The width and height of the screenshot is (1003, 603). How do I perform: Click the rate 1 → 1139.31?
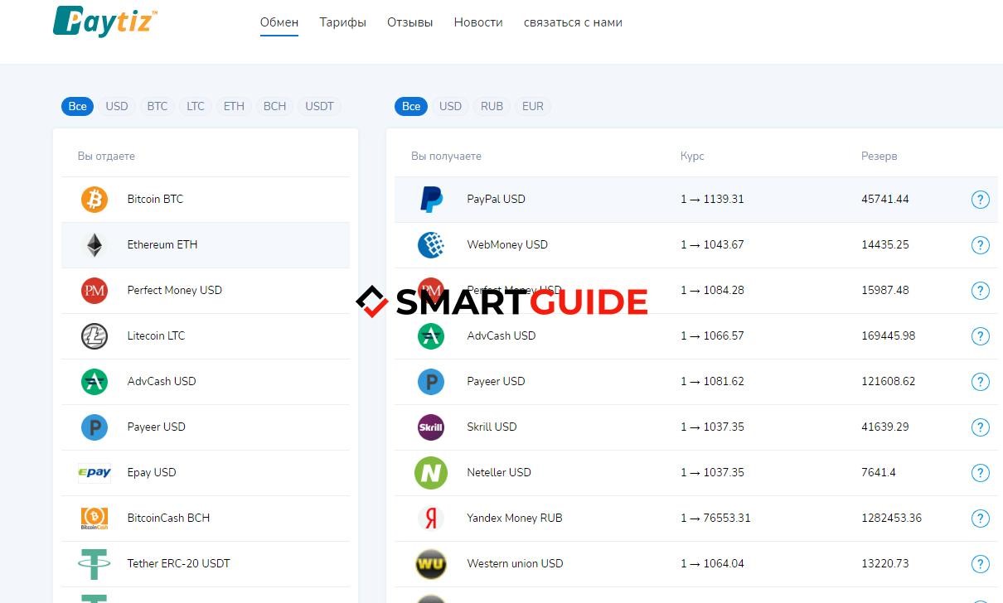click(x=712, y=200)
